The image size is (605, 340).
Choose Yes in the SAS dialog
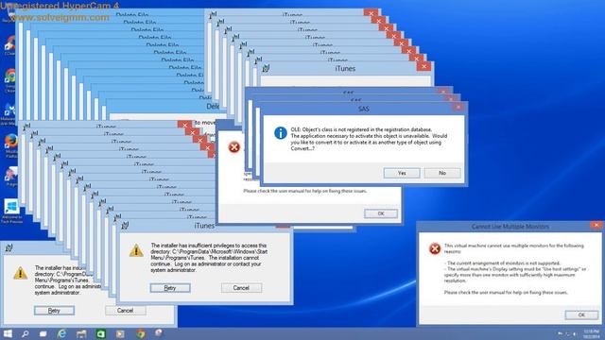pyautogui.click(x=402, y=173)
